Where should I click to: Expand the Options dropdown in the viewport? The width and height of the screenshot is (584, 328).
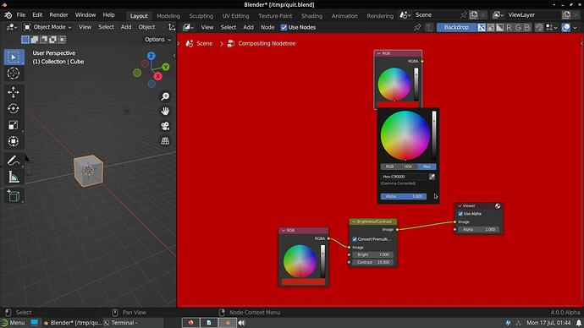[158, 40]
